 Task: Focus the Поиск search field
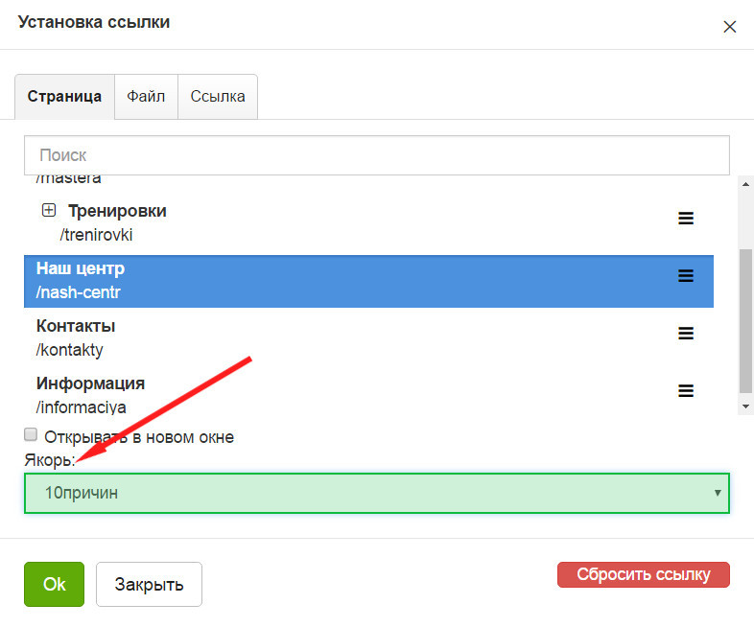377,155
